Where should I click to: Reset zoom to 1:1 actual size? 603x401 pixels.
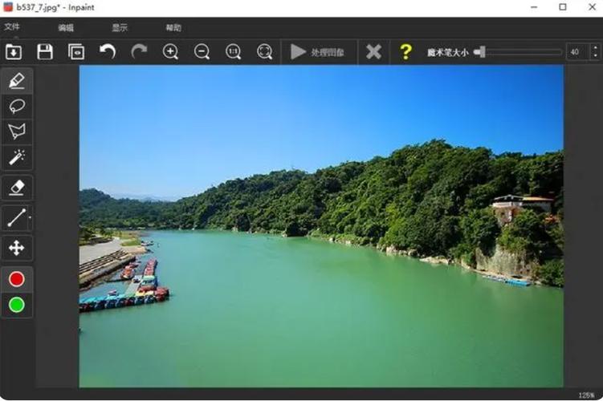point(234,52)
